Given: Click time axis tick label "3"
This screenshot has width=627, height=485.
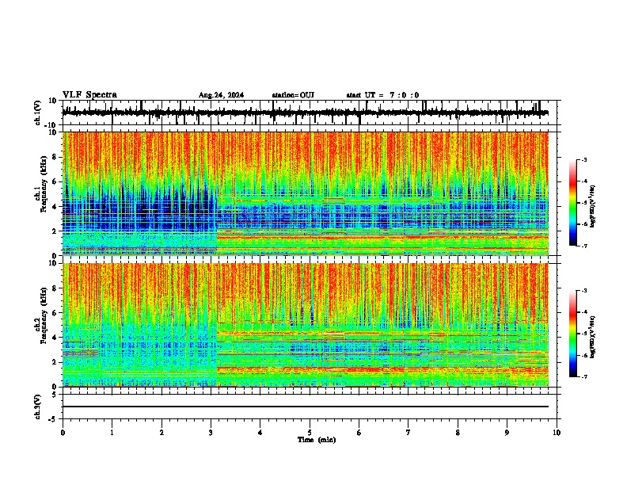Looking at the screenshot, I should pos(211,433).
